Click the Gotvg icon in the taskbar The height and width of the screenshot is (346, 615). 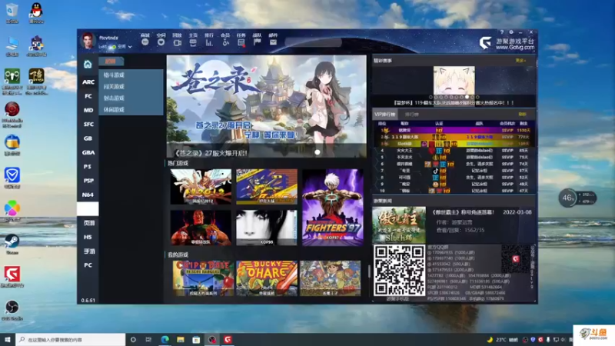click(x=228, y=340)
